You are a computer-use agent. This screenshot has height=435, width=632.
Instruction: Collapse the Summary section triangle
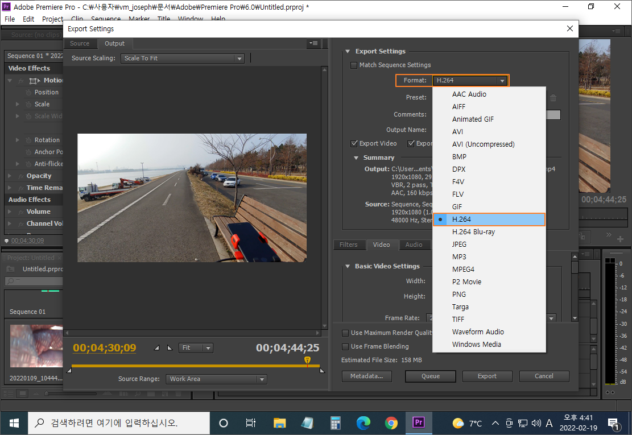pyautogui.click(x=356, y=158)
